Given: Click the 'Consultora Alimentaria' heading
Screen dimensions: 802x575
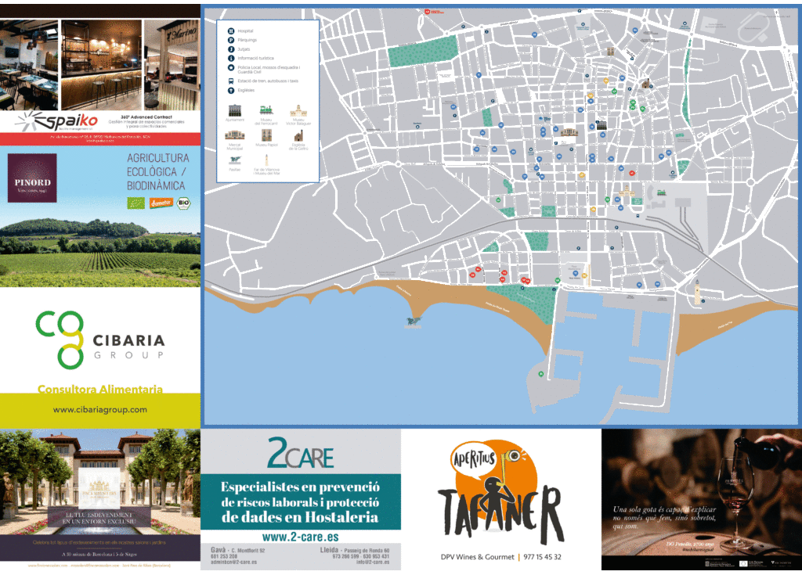Looking at the screenshot, I should (x=100, y=390).
